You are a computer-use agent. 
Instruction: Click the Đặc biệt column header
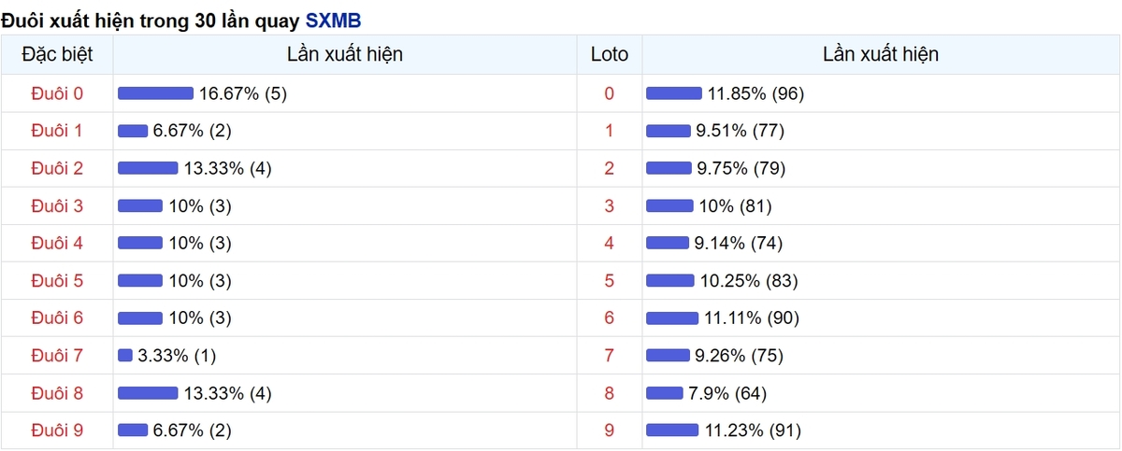coord(57,54)
